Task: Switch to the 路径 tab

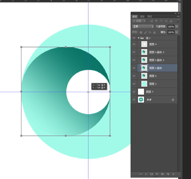Action: click(150, 16)
